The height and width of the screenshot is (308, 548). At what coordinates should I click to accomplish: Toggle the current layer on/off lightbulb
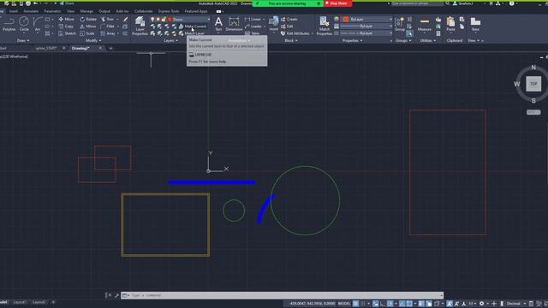152,19
